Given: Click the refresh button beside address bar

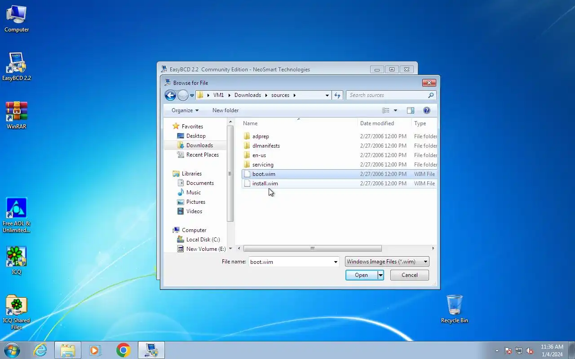Looking at the screenshot, I should (x=338, y=95).
